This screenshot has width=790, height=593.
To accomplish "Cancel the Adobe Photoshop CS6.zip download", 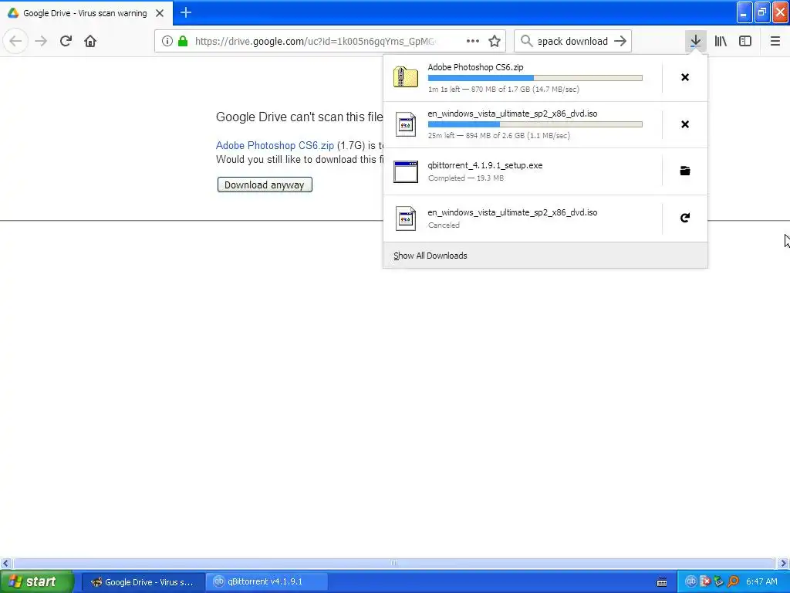I will 685,77.
